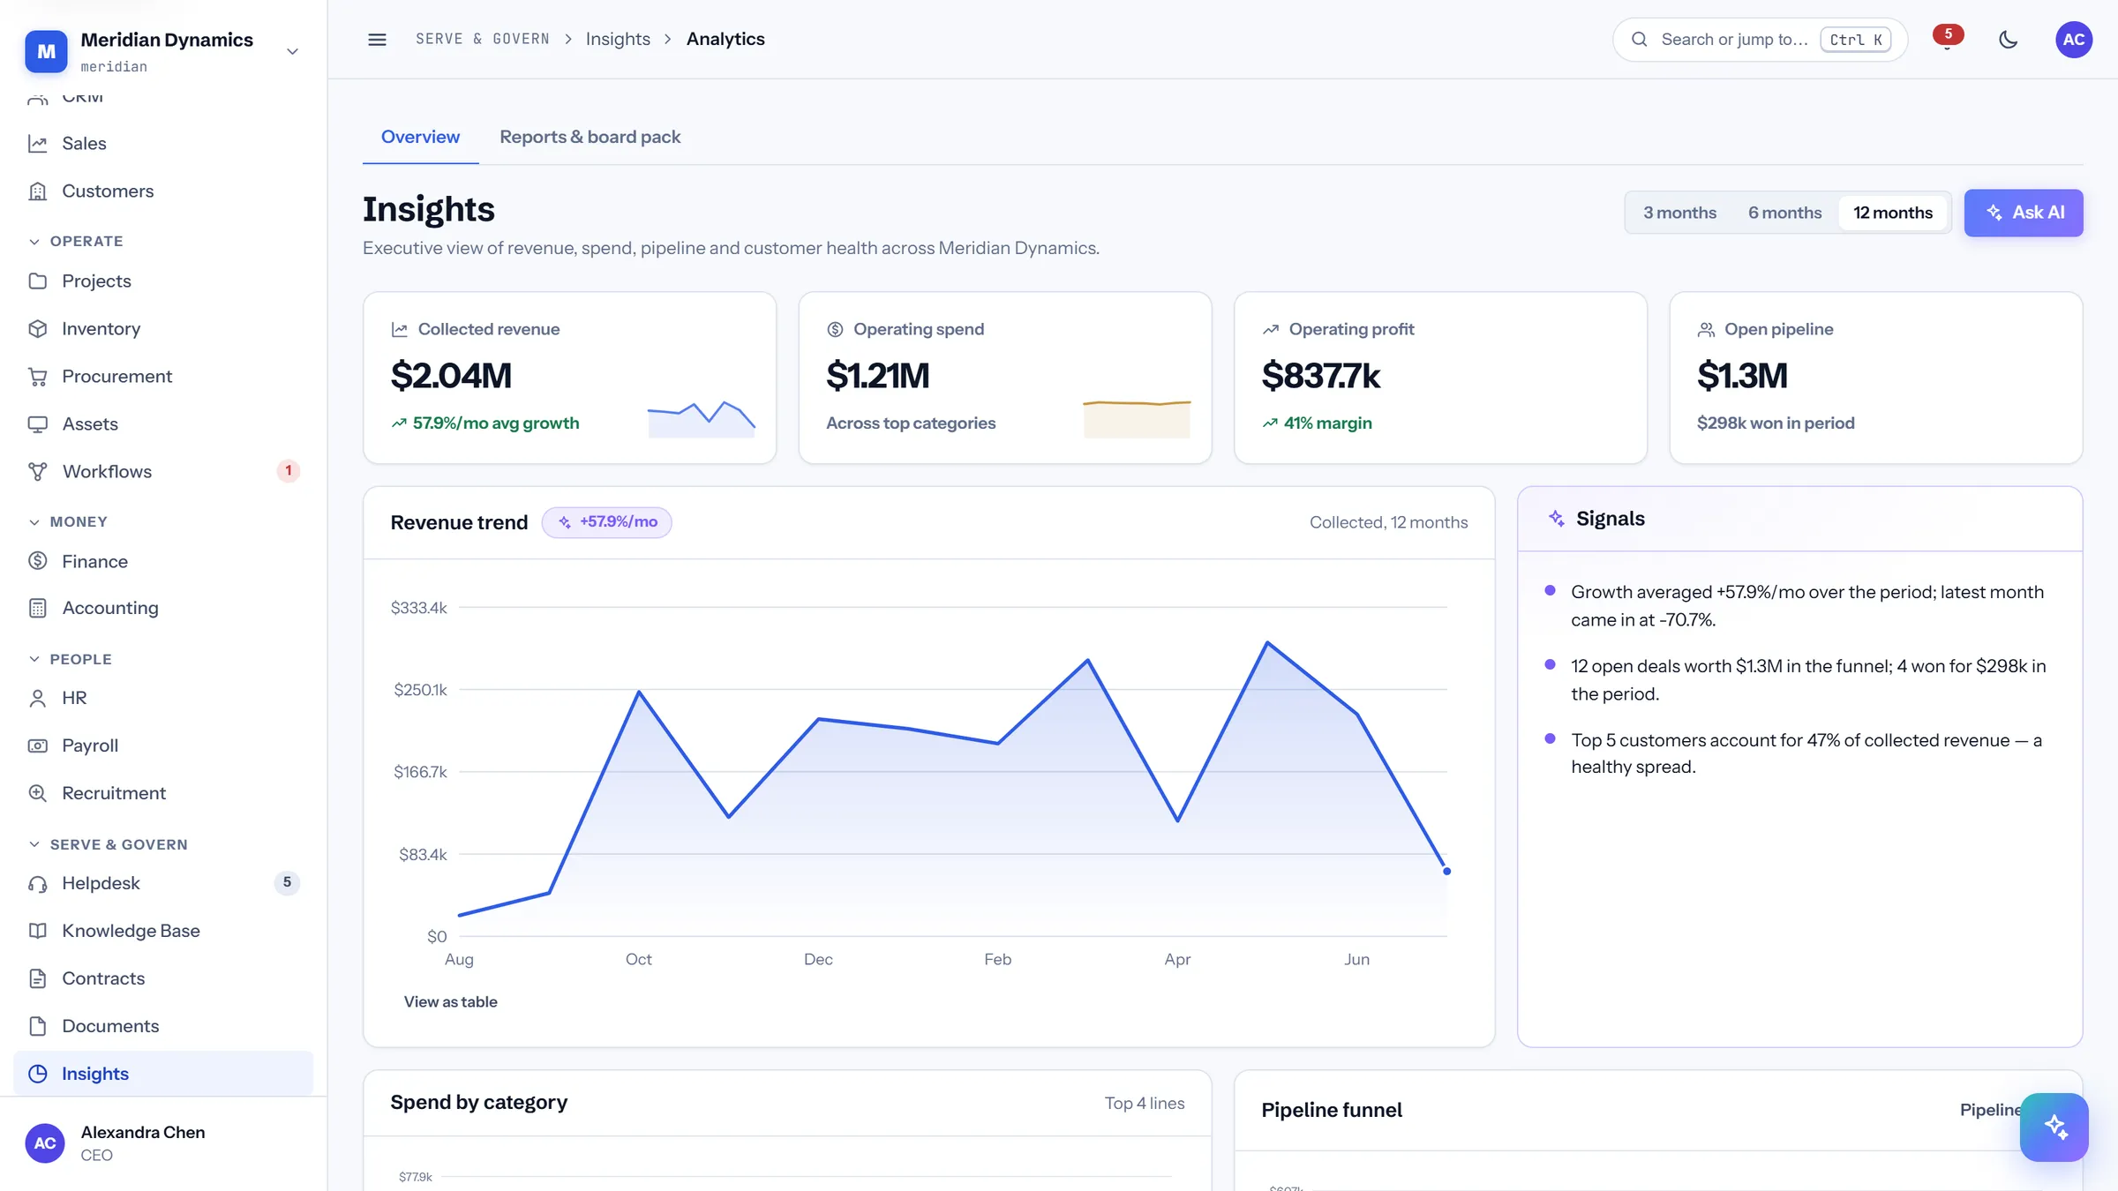Click the Documents file icon
The image size is (2118, 1191).
[x=37, y=1026]
